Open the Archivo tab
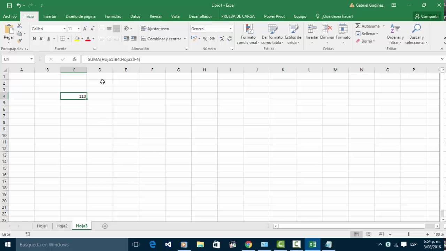446x251 pixels. coord(10,16)
